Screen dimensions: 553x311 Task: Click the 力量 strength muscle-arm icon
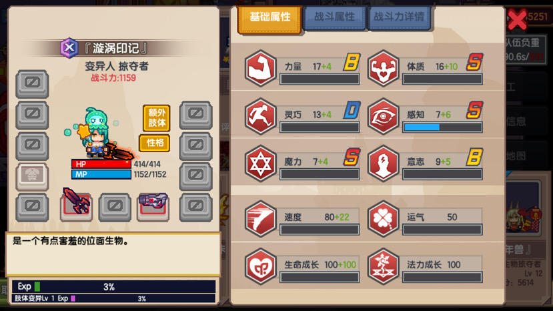pyautogui.click(x=261, y=68)
